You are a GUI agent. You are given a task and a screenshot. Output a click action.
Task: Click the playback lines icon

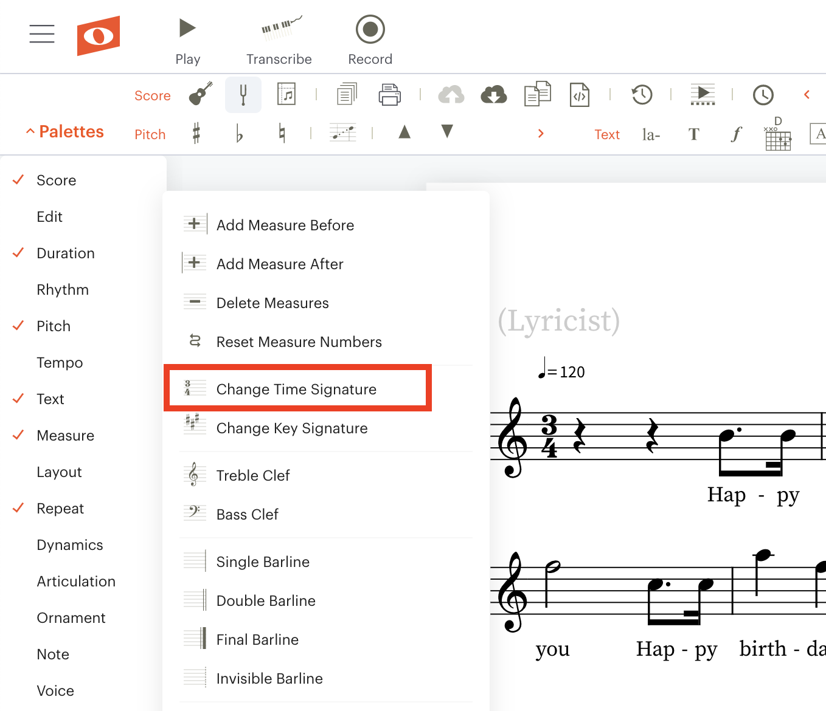click(x=703, y=94)
